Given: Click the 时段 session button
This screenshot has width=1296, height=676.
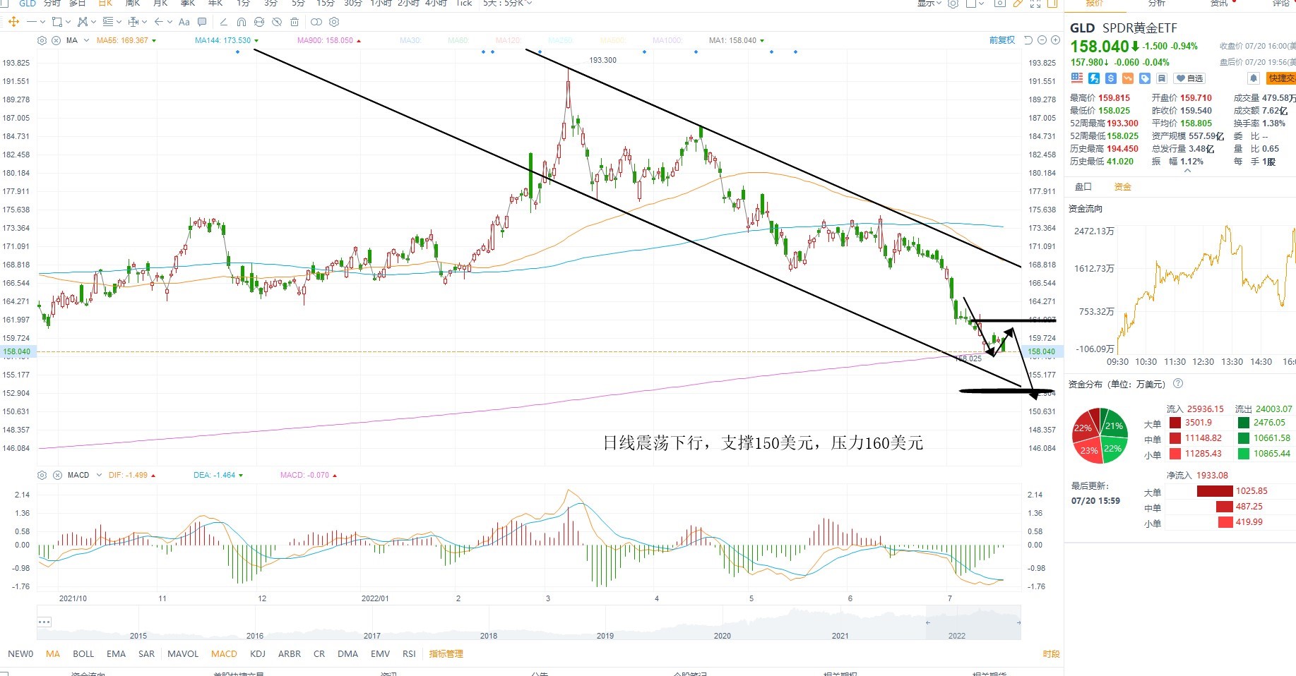Looking at the screenshot, I should pyautogui.click(x=1051, y=654).
